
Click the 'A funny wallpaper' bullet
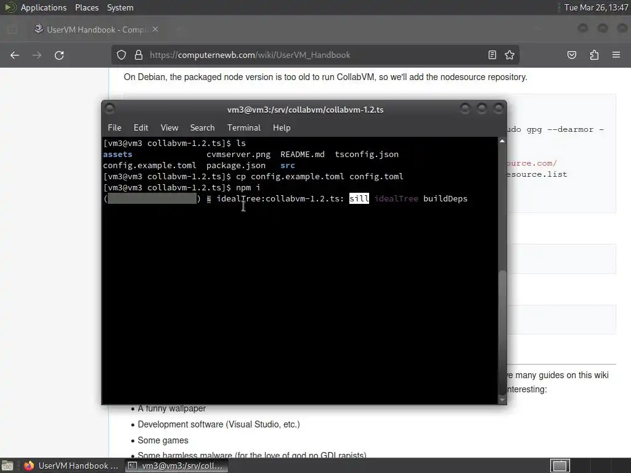pyautogui.click(x=172, y=408)
